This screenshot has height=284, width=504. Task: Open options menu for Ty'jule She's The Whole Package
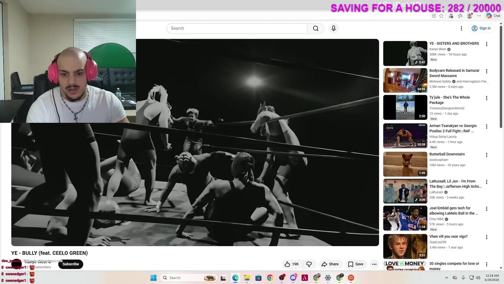tap(487, 98)
